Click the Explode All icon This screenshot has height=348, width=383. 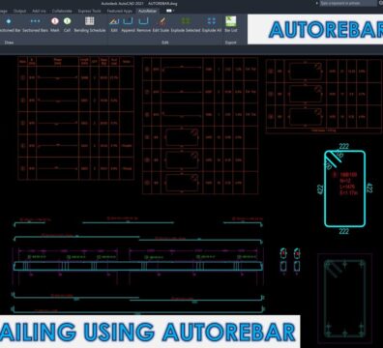[212, 24]
